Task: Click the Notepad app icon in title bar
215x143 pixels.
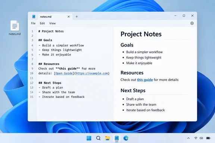Action: point(34,16)
